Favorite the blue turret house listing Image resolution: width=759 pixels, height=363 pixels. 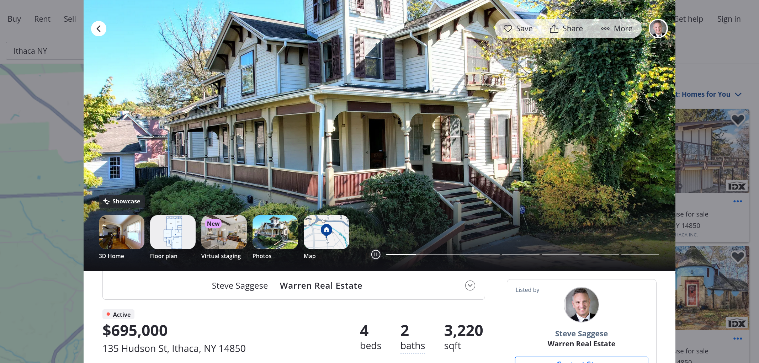tap(738, 257)
